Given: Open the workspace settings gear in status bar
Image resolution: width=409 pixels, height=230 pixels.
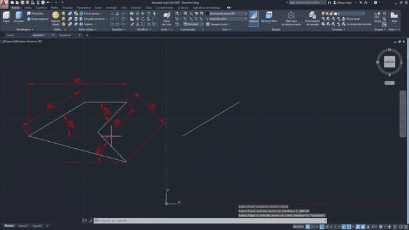Looking at the screenshot, I should click(381, 227).
